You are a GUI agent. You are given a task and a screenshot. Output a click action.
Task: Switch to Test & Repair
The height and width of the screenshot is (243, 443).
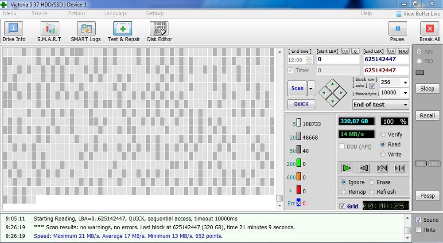123,31
